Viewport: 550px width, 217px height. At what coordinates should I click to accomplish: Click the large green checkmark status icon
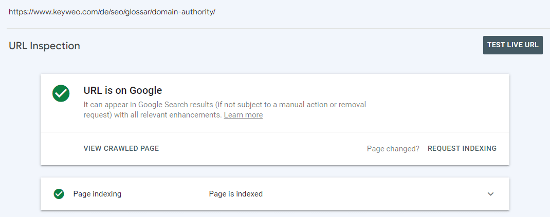[x=61, y=93]
